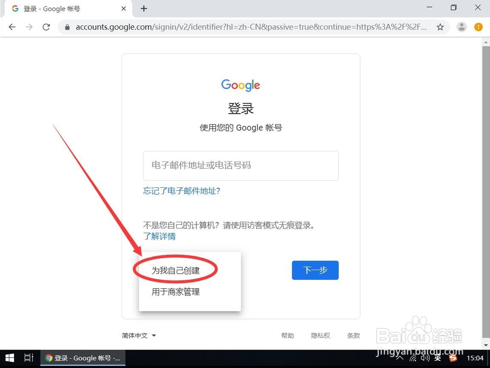
Task: Click the Sogou input method tray icon
Action: (453, 358)
